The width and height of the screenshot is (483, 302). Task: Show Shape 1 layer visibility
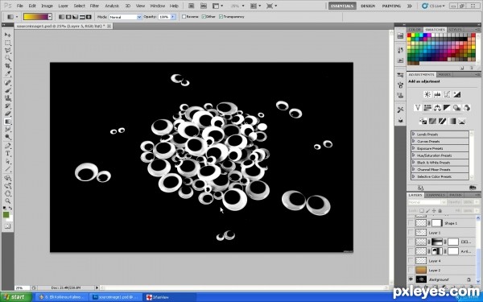coord(411,223)
